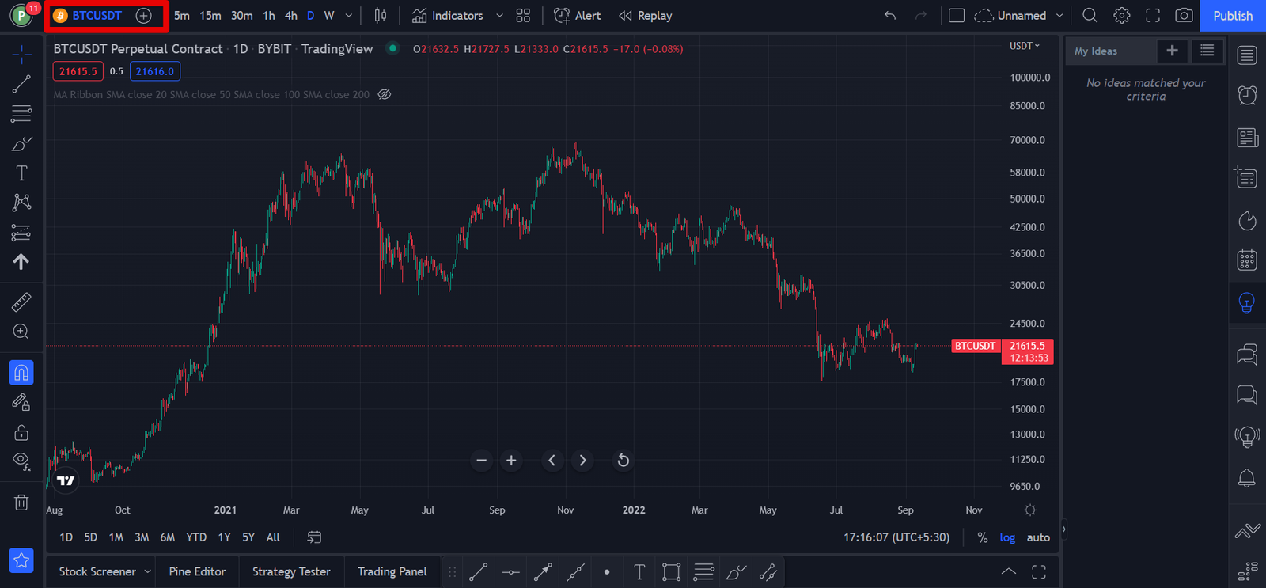Click the blue Publish button

click(x=1233, y=16)
